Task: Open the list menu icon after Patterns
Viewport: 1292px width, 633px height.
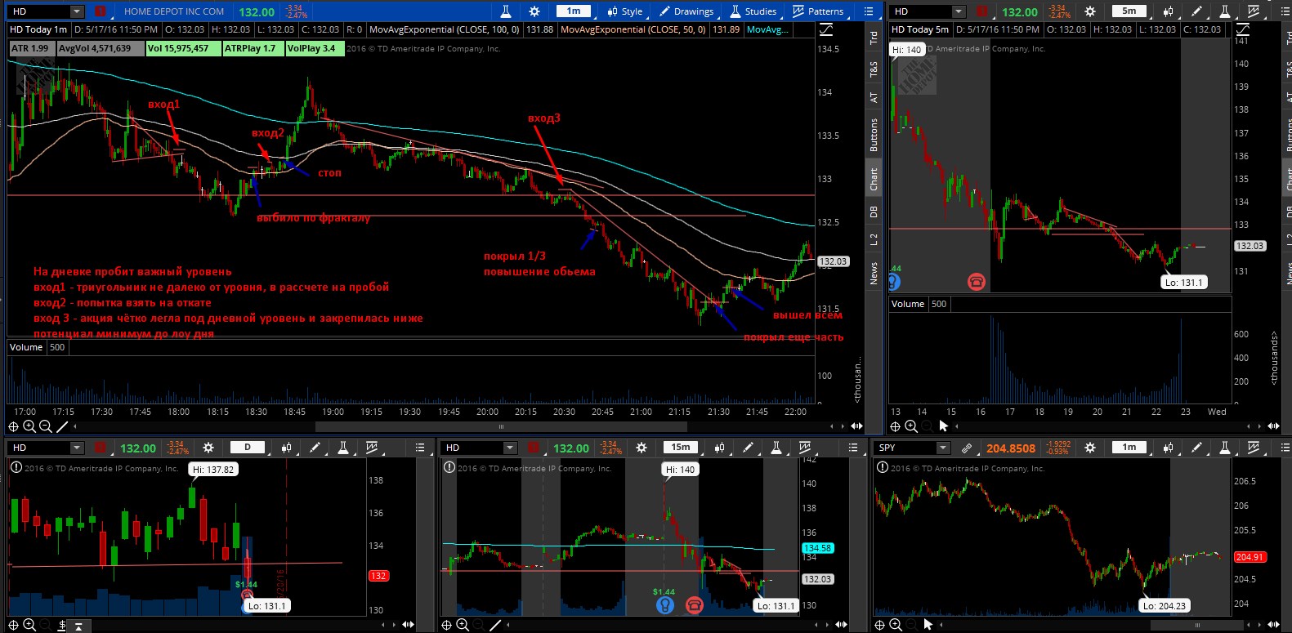Action: 869,11
